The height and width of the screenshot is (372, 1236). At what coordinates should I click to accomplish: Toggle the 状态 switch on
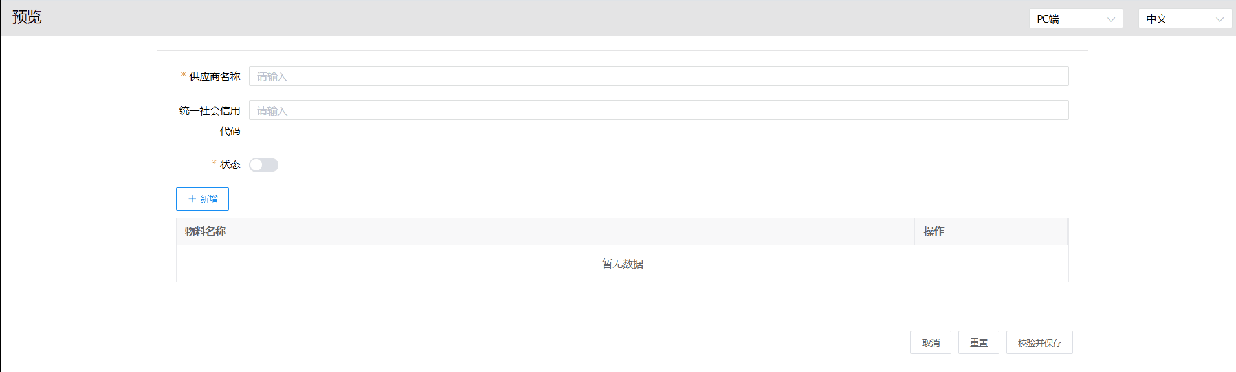tap(263, 165)
